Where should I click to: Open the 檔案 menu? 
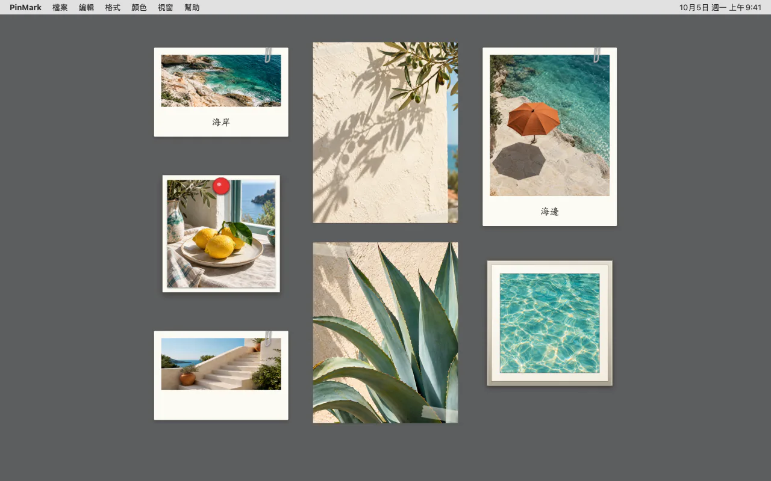(x=60, y=7)
